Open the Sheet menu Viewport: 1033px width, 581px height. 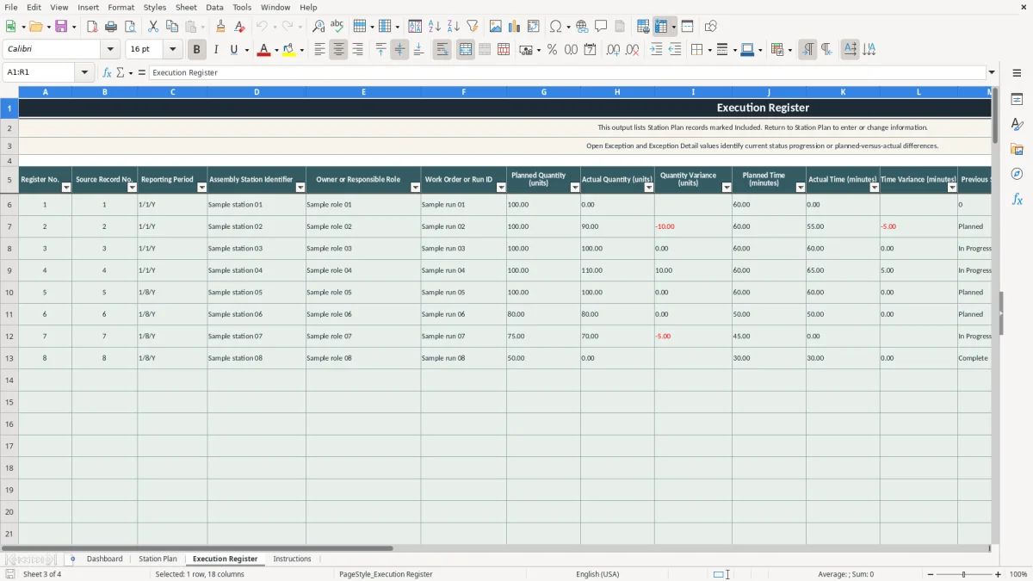click(x=186, y=7)
